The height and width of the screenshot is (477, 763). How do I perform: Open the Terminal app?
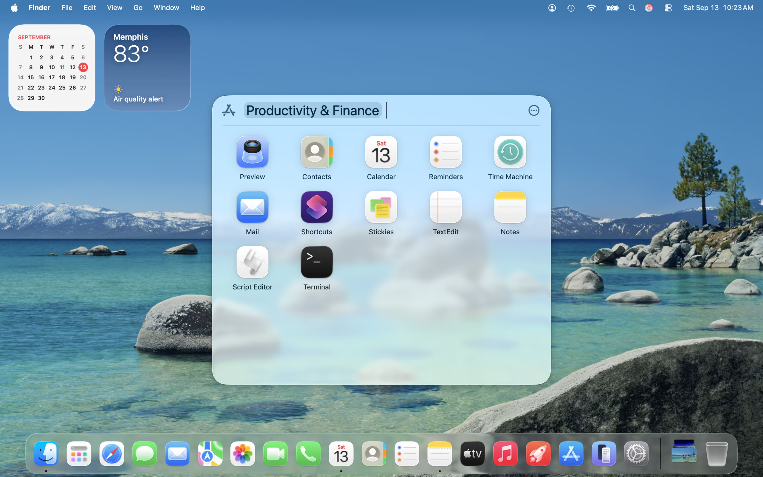coord(317,262)
